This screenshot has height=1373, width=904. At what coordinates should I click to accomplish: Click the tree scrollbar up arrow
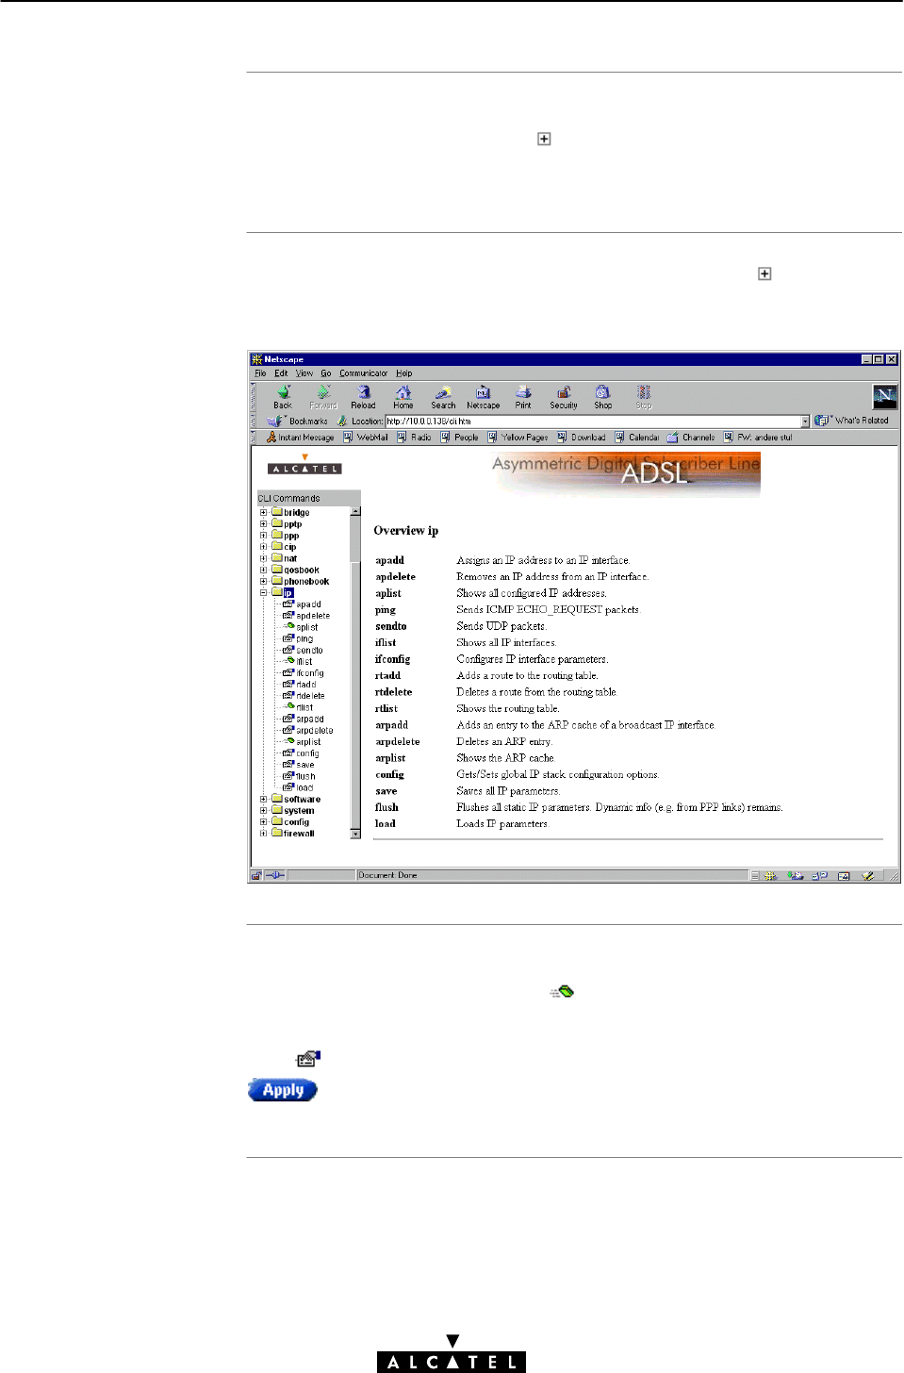pos(355,511)
